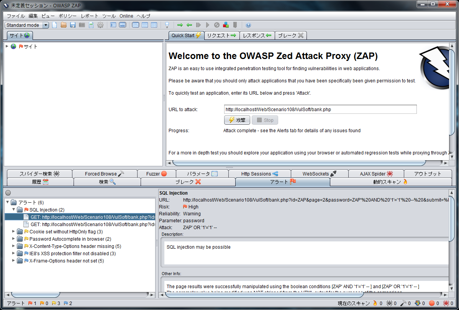The height and width of the screenshot is (310, 459).
Task: Click the snapshot session camera icon
Action: pyautogui.click(x=82, y=25)
